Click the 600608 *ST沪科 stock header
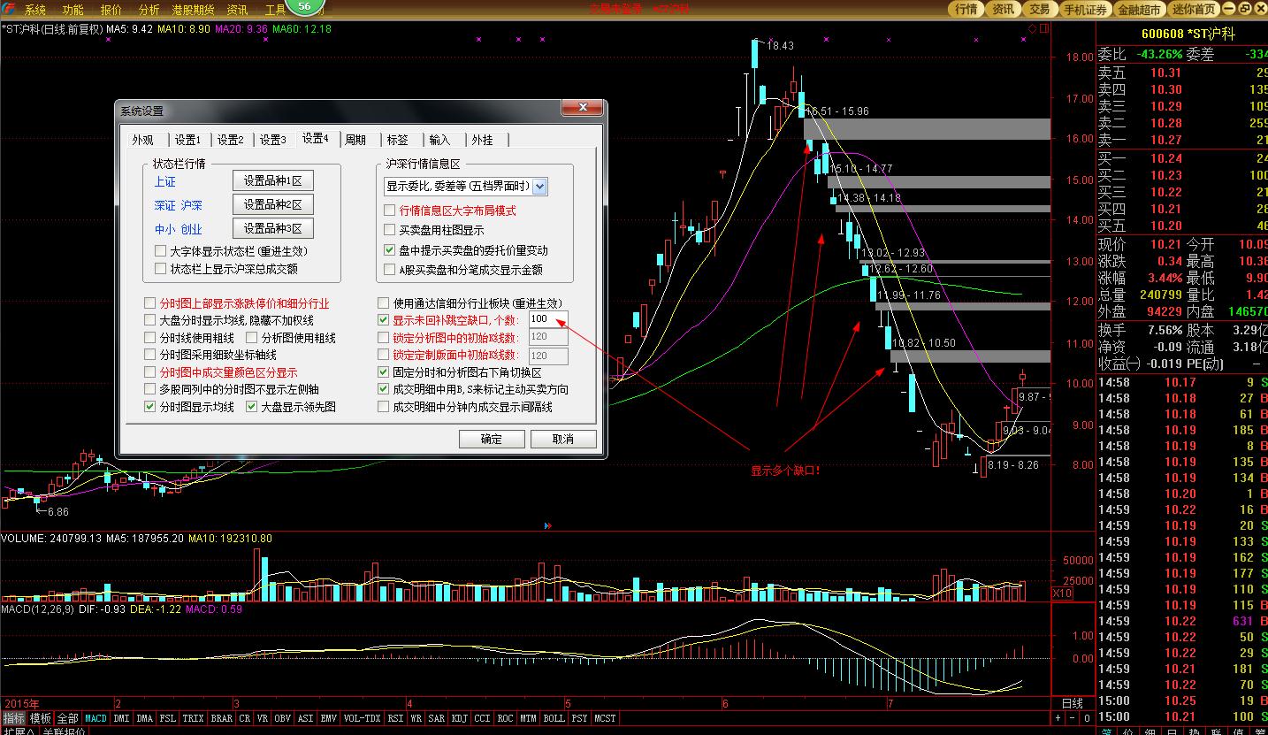1268x735 pixels. [1188, 33]
